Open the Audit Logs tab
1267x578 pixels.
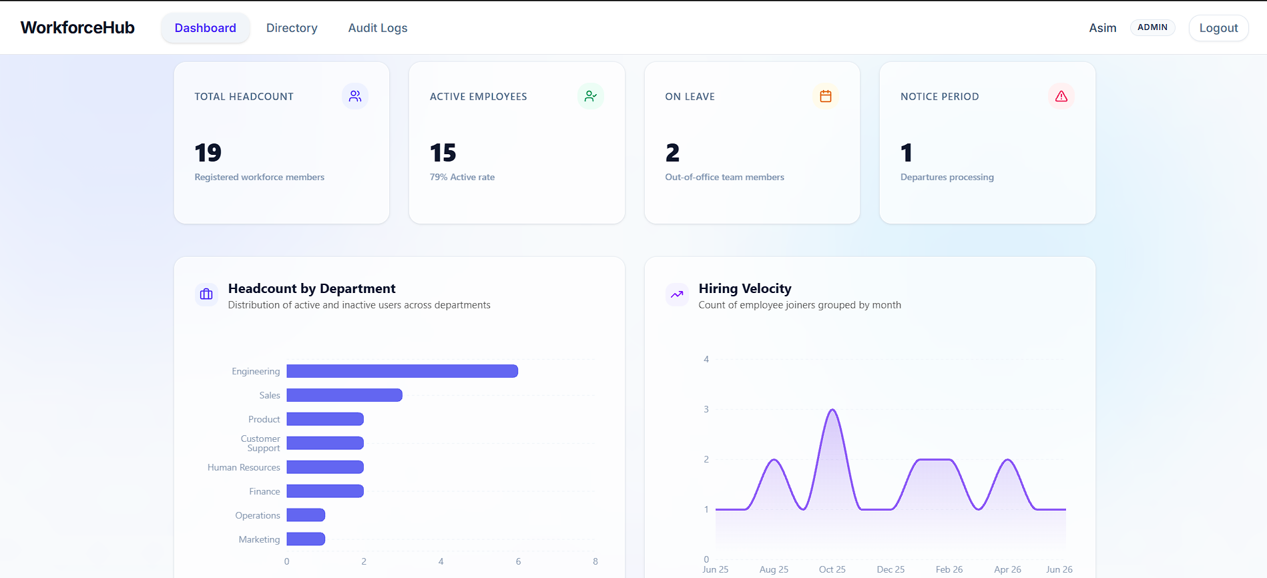[x=378, y=28]
